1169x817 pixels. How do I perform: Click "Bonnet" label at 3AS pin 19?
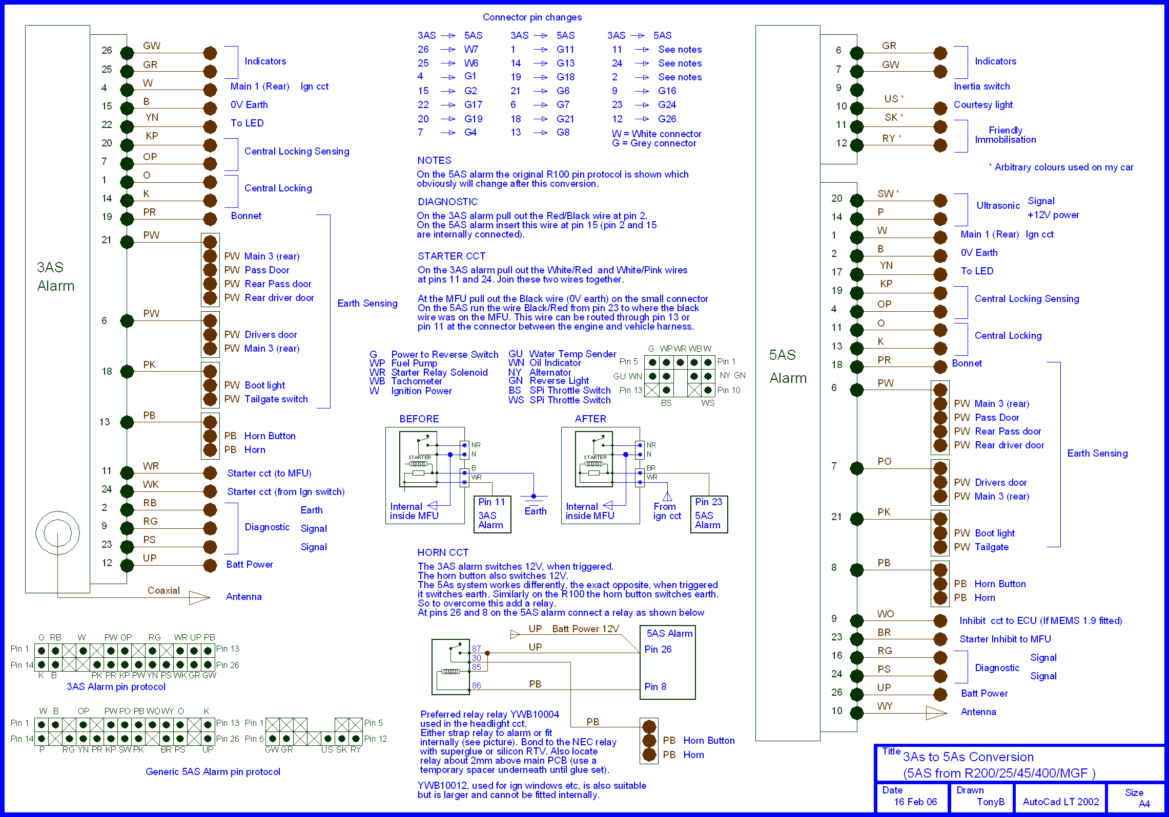246,216
